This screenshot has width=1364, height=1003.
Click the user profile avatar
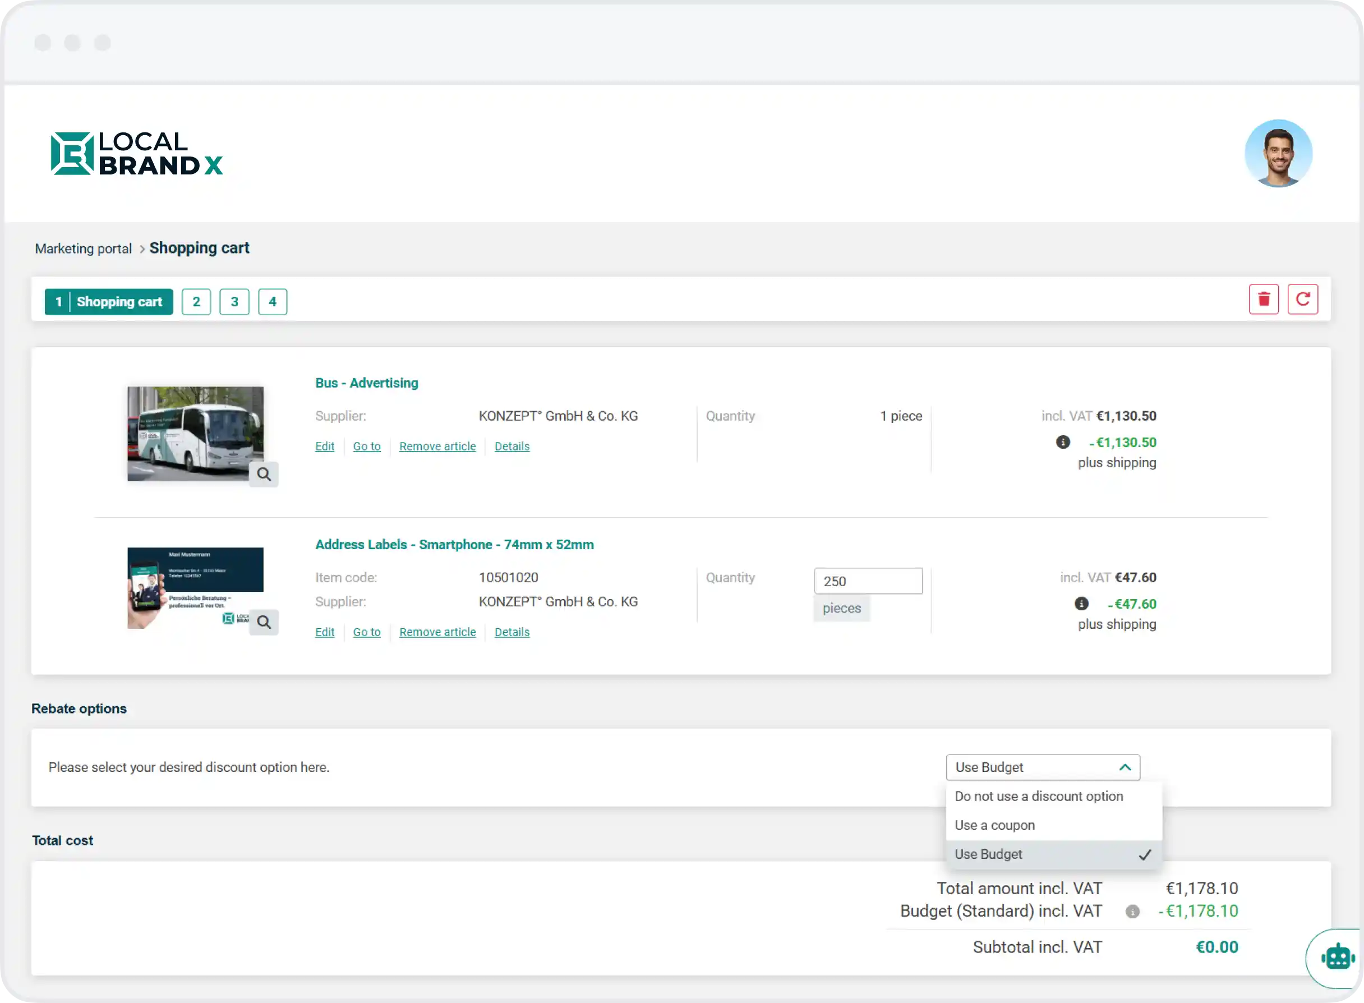click(x=1278, y=154)
